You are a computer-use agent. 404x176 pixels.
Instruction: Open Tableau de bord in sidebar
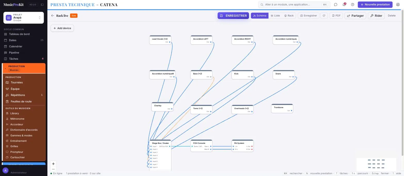pyautogui.click(x=24, y=34)
